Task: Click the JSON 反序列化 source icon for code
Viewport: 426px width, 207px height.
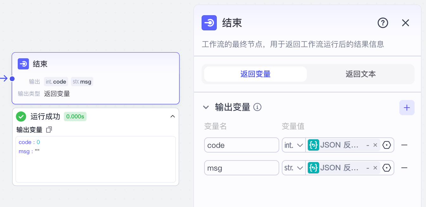Action: [313, 145]
